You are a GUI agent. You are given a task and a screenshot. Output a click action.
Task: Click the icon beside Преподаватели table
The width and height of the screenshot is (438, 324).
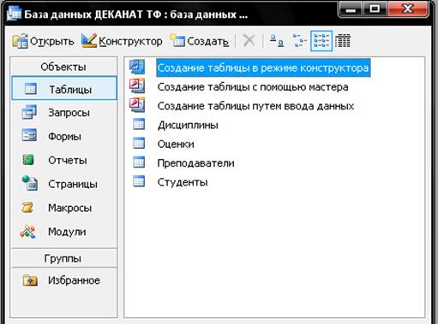click(139, 162)
